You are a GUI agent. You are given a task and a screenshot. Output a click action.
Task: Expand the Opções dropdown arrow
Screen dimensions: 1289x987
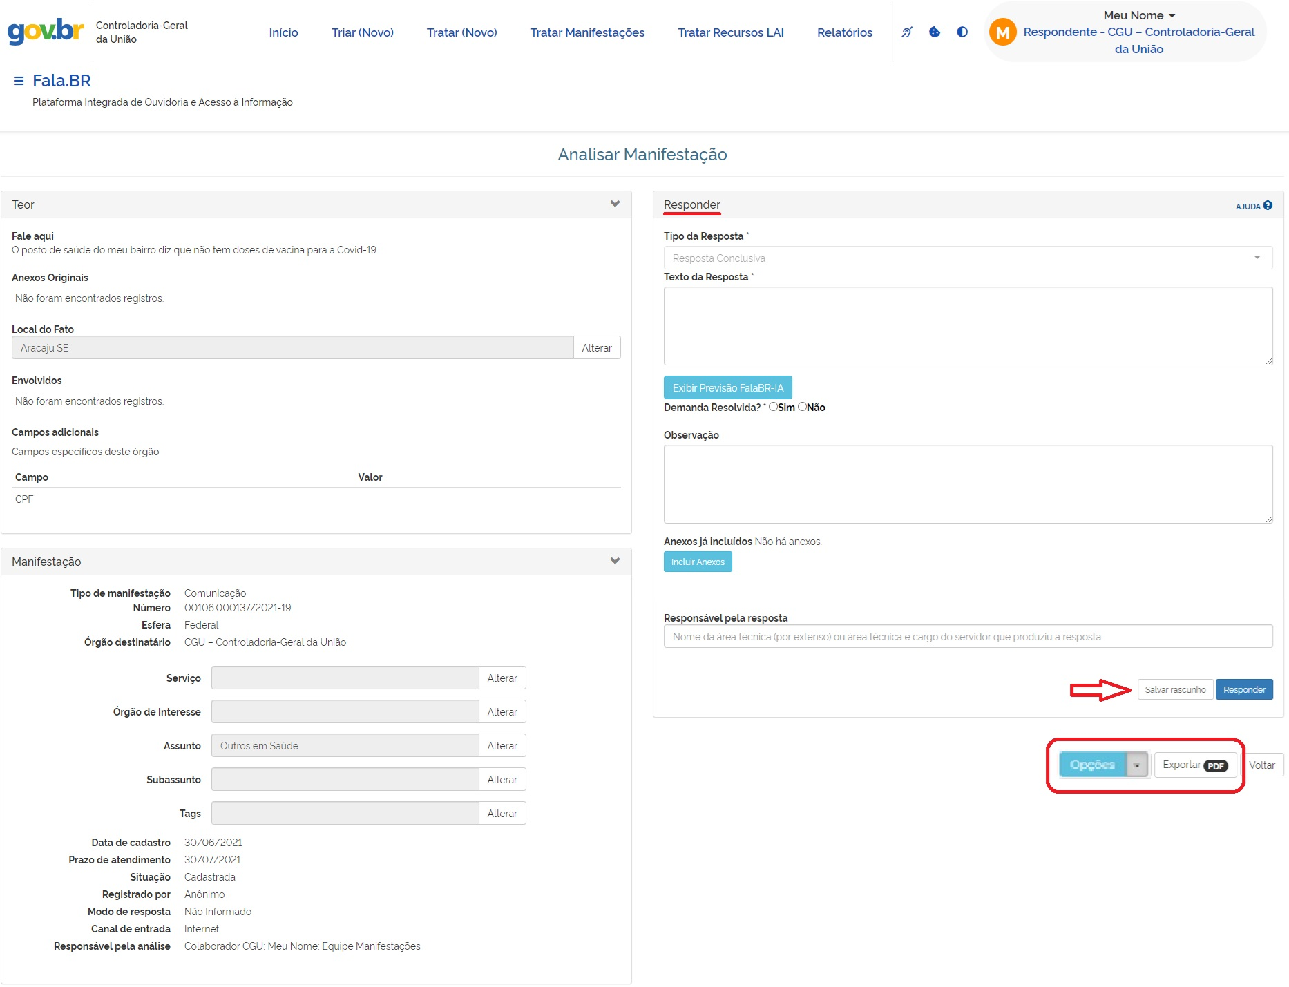tap(1136, 765)
